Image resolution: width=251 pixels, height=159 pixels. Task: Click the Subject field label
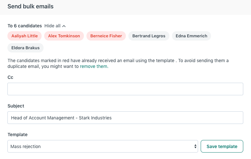click(16, 106)
